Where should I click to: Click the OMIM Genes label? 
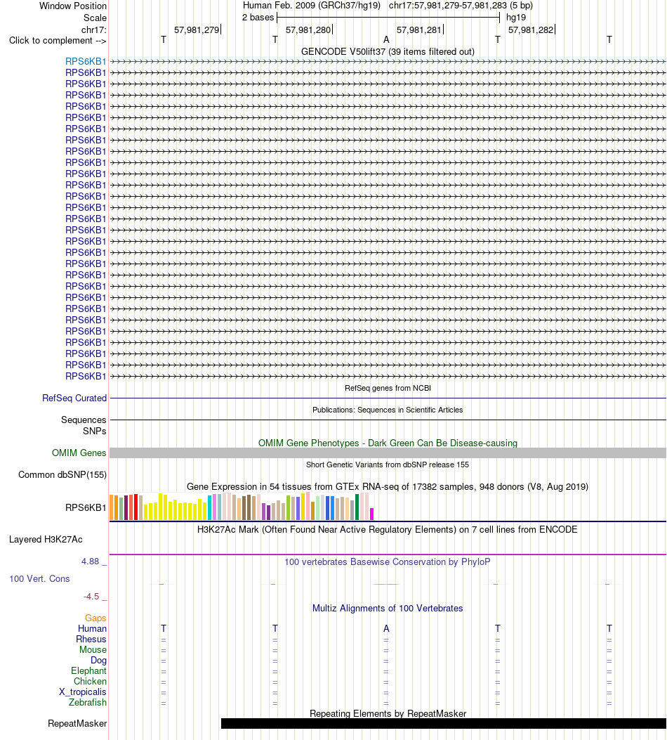[79, 453]
